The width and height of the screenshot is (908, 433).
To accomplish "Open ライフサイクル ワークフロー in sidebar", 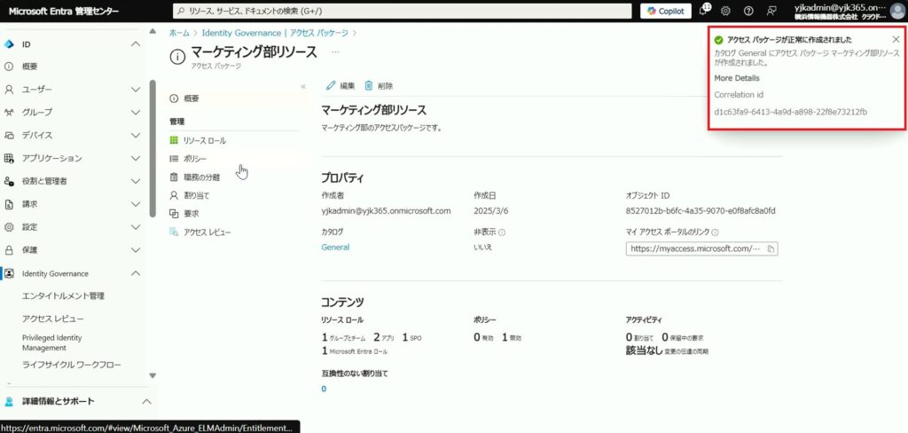I will 71,366.
